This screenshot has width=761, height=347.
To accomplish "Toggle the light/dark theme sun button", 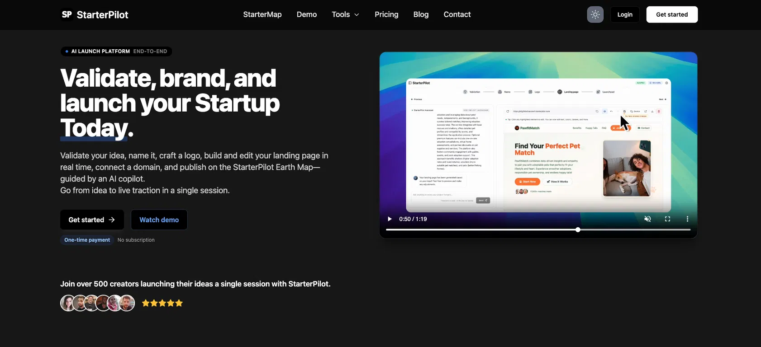I will tap(595, 14).
